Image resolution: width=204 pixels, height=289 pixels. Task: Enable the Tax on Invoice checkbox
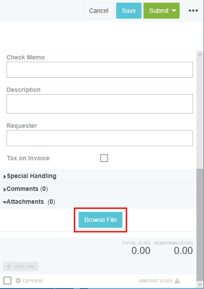[104, 158]
